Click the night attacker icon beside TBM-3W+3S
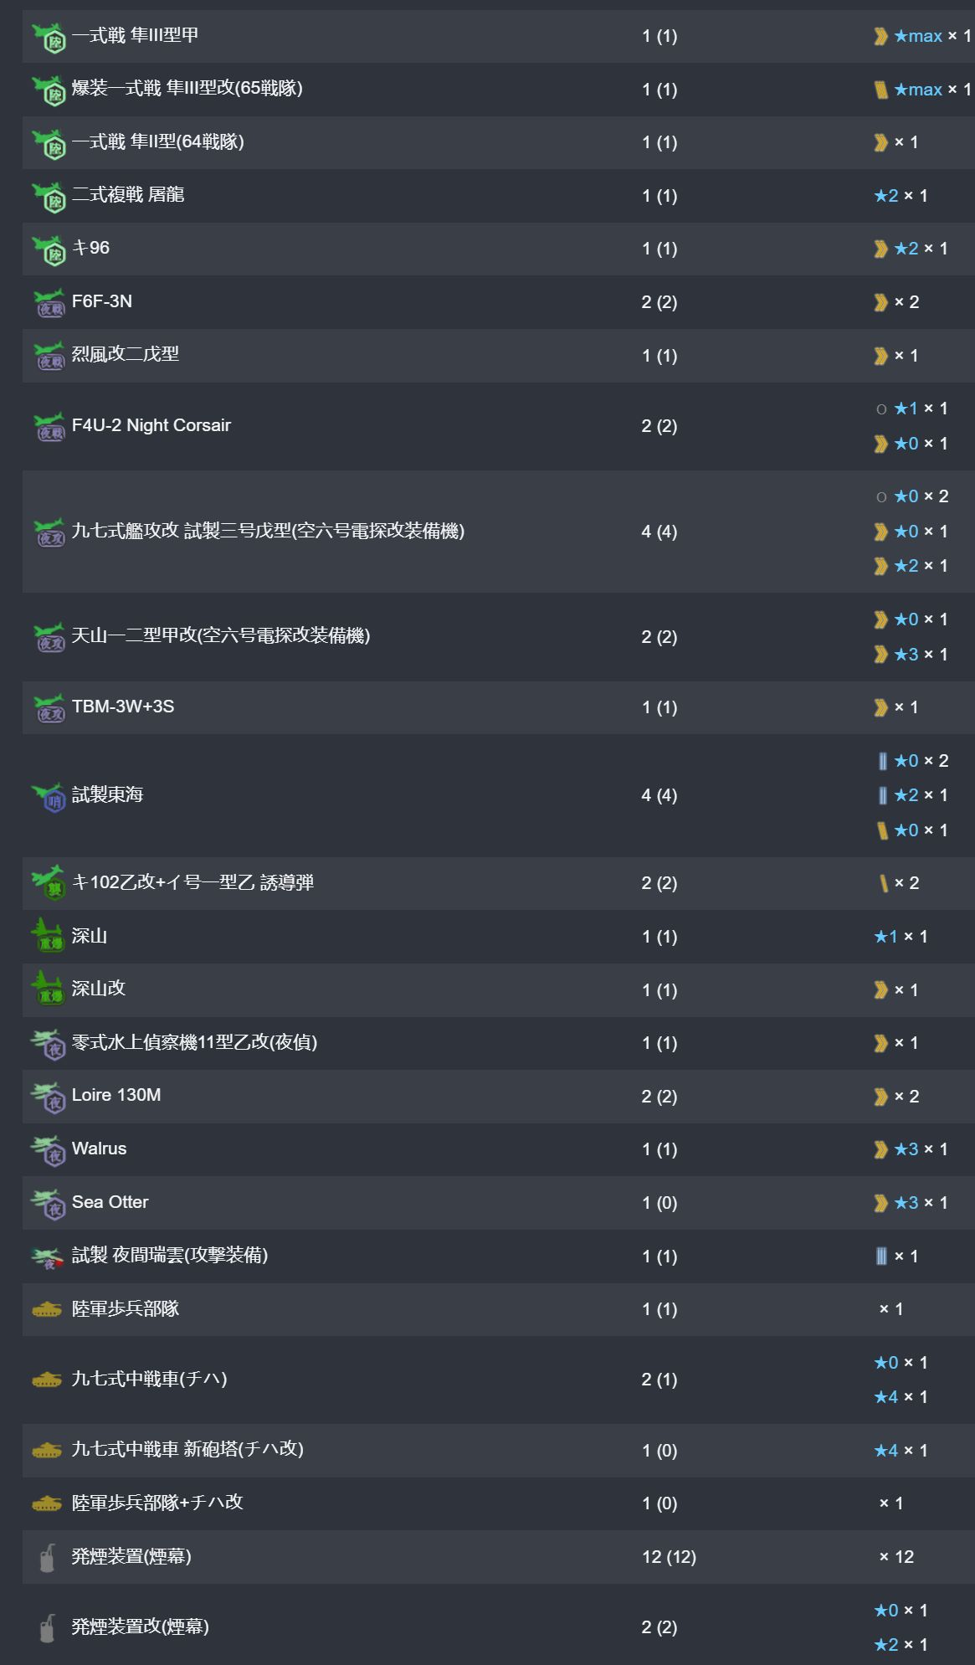Image resolution: width=975 pixels, height=1665 pixels. (49, 707)
